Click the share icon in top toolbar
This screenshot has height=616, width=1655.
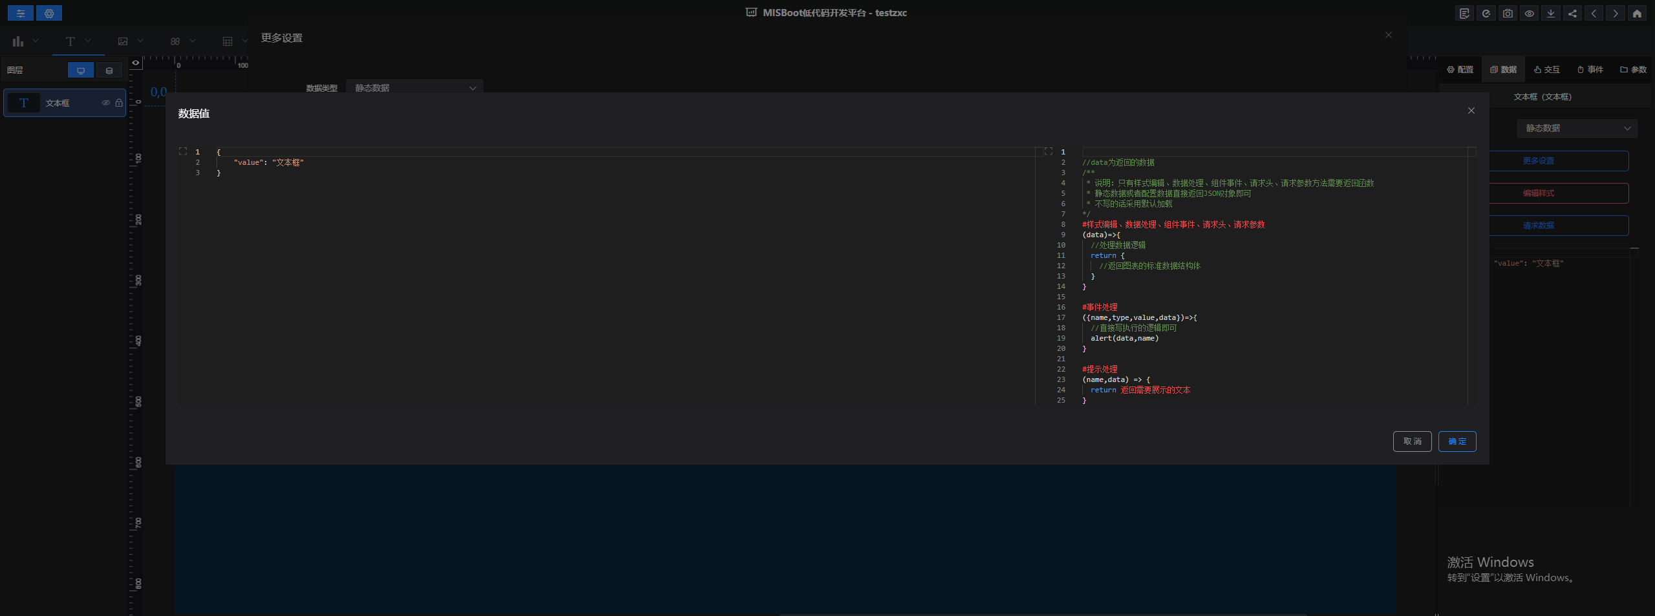coord(1572,14)
